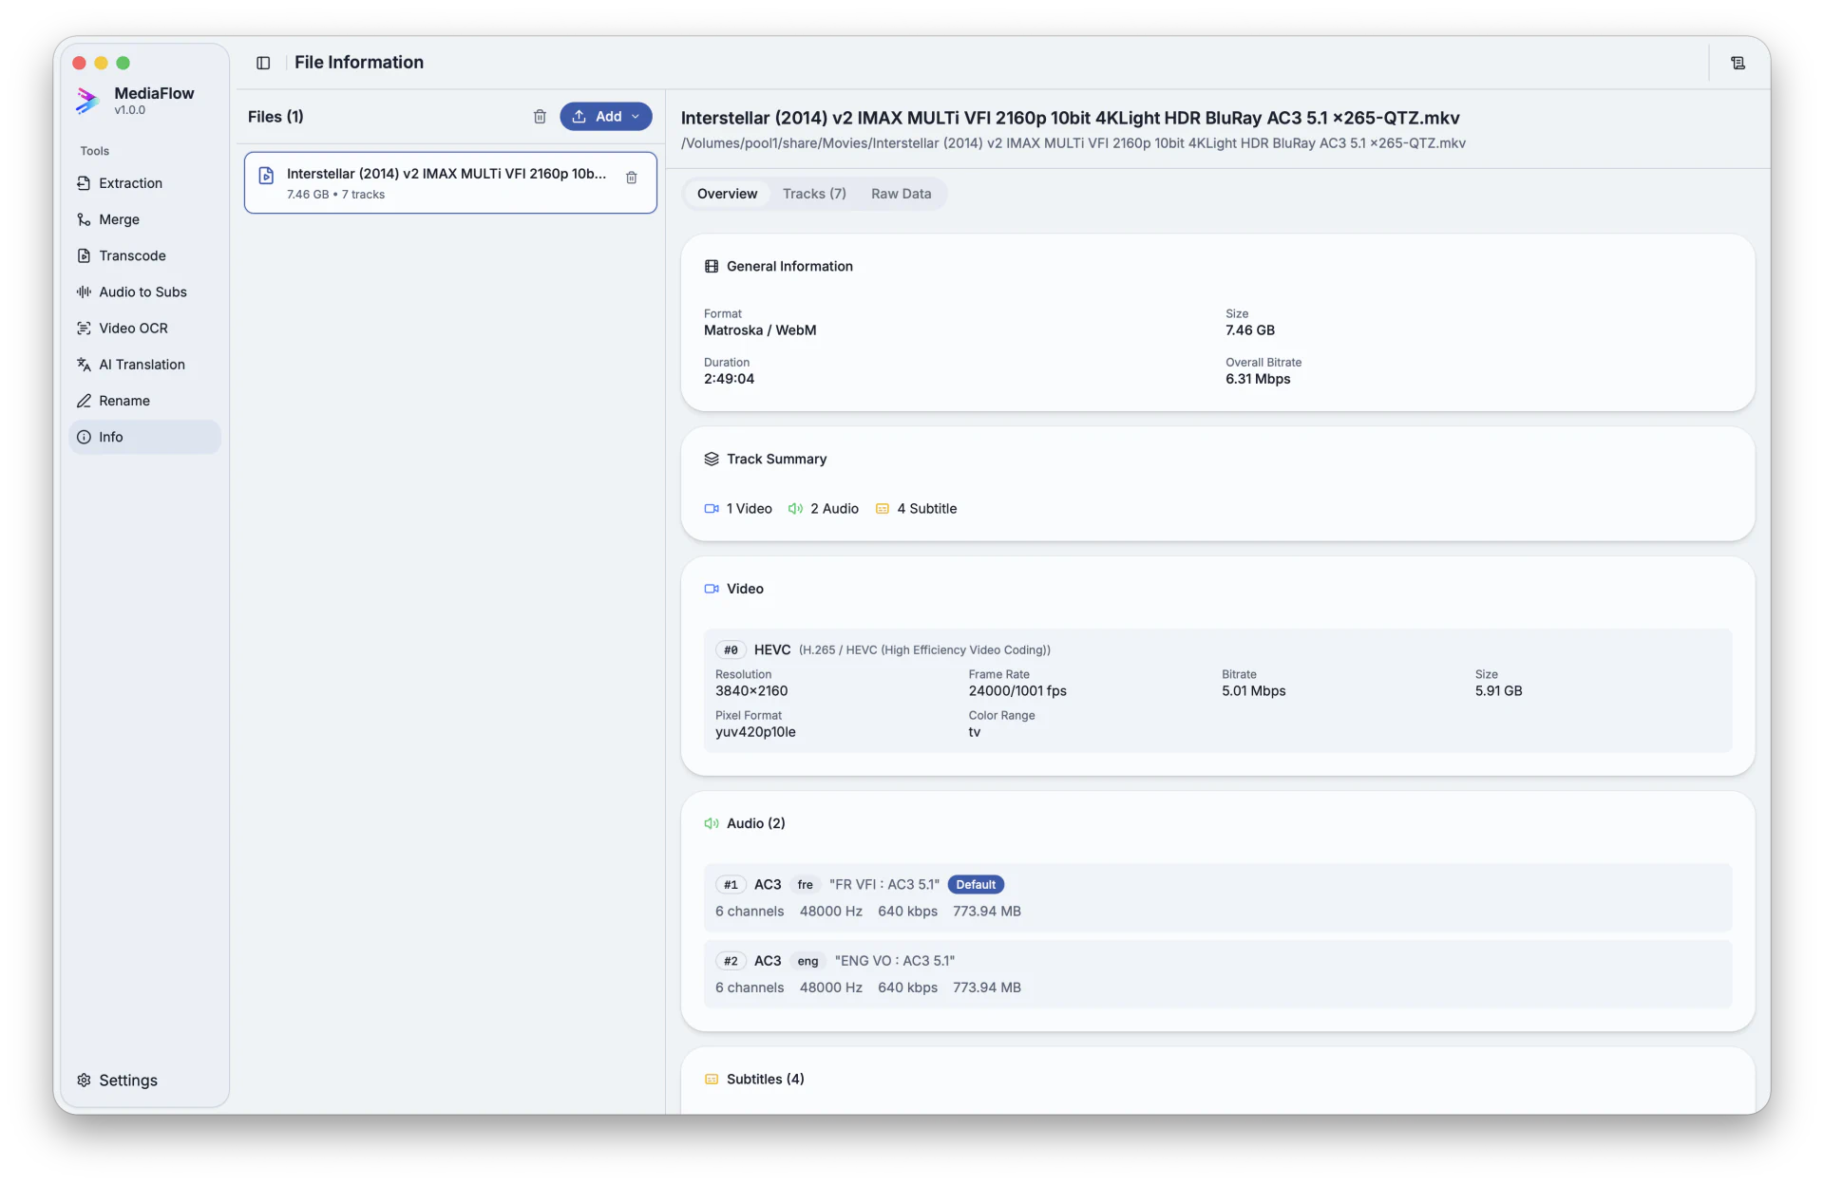Click the Audio (2) section speaker icon
Viewport: 1824px width, 1185px height.
tap(712, 823)
